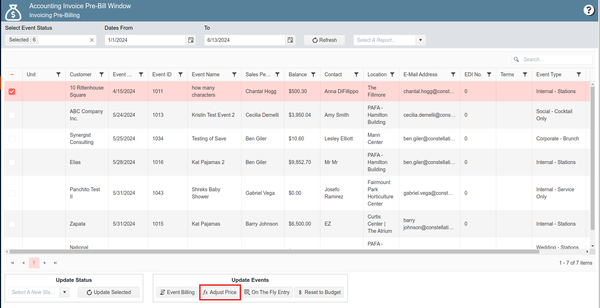Sort by the Customer column header
The width and height of the screenshot is (600, 308).
(81, 74)
